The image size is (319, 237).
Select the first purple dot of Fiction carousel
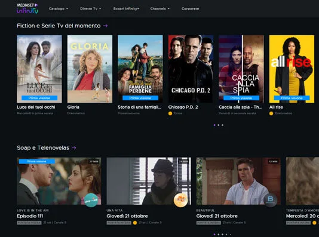click(214, 125)
